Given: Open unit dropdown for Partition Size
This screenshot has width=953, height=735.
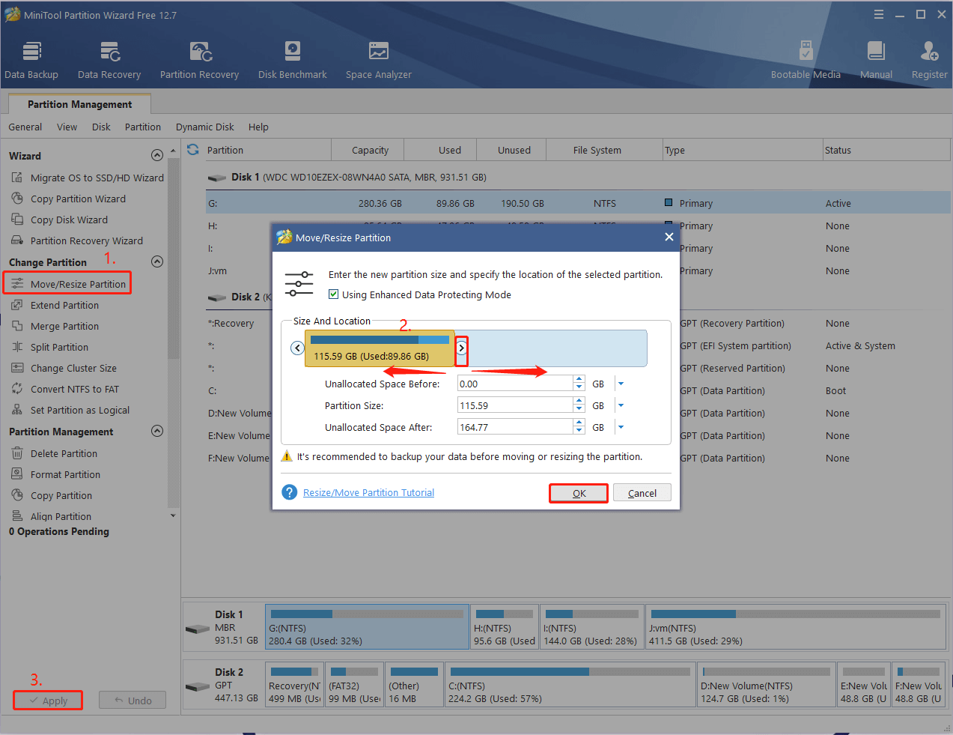Looking at the screenshot, I should click(x=621, y=405).
